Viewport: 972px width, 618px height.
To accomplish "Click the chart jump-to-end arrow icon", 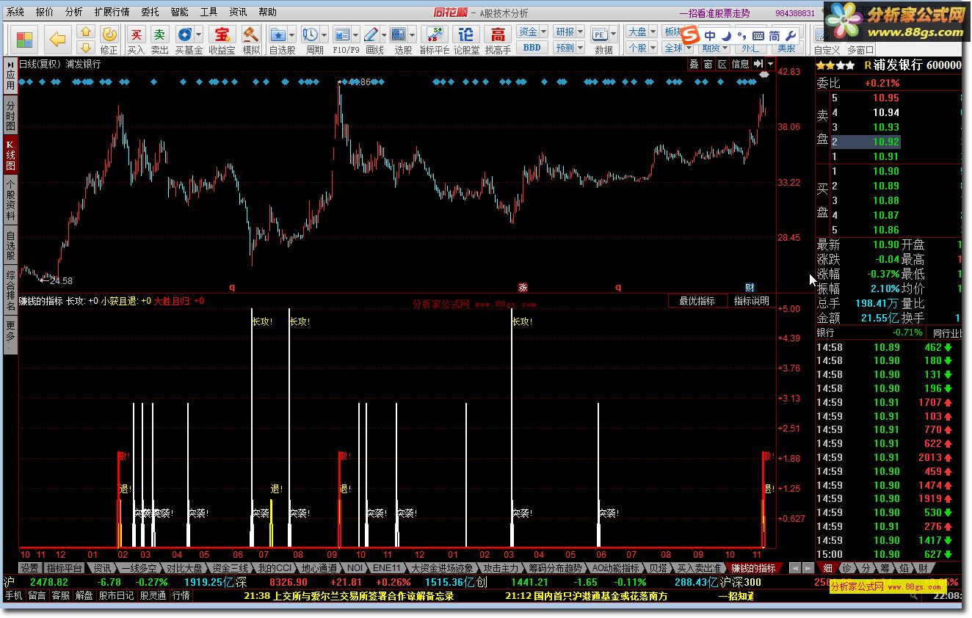I will pos(758,64).
